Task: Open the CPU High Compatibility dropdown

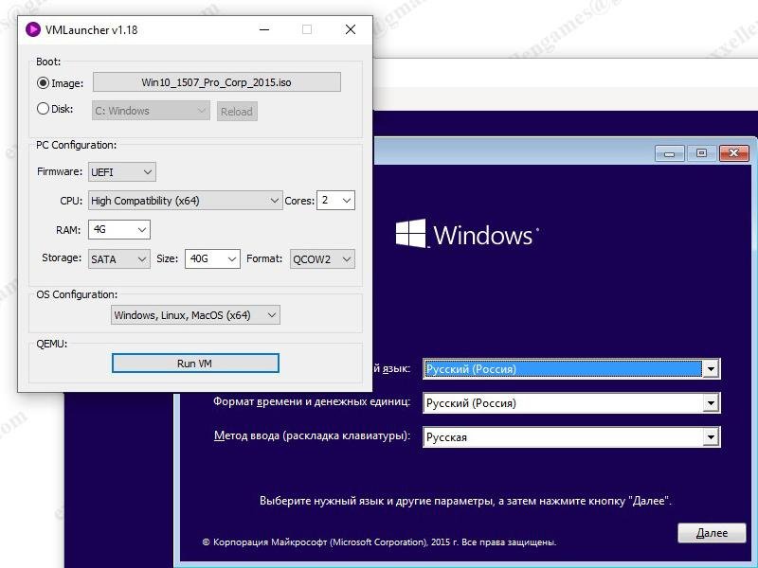Action: [x=185, y=201]
